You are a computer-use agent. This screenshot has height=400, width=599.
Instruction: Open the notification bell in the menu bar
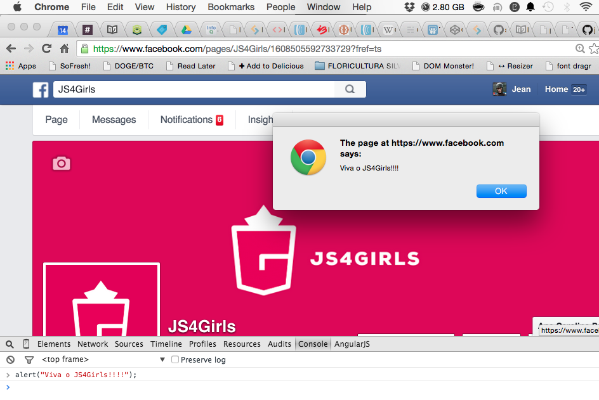click(530, 7)
